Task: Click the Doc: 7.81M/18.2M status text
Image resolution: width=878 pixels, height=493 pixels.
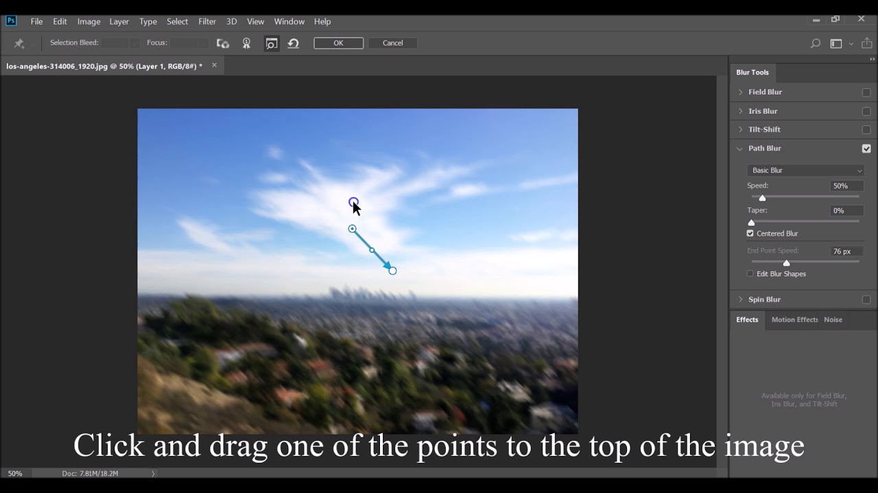Action: (90, 473)
